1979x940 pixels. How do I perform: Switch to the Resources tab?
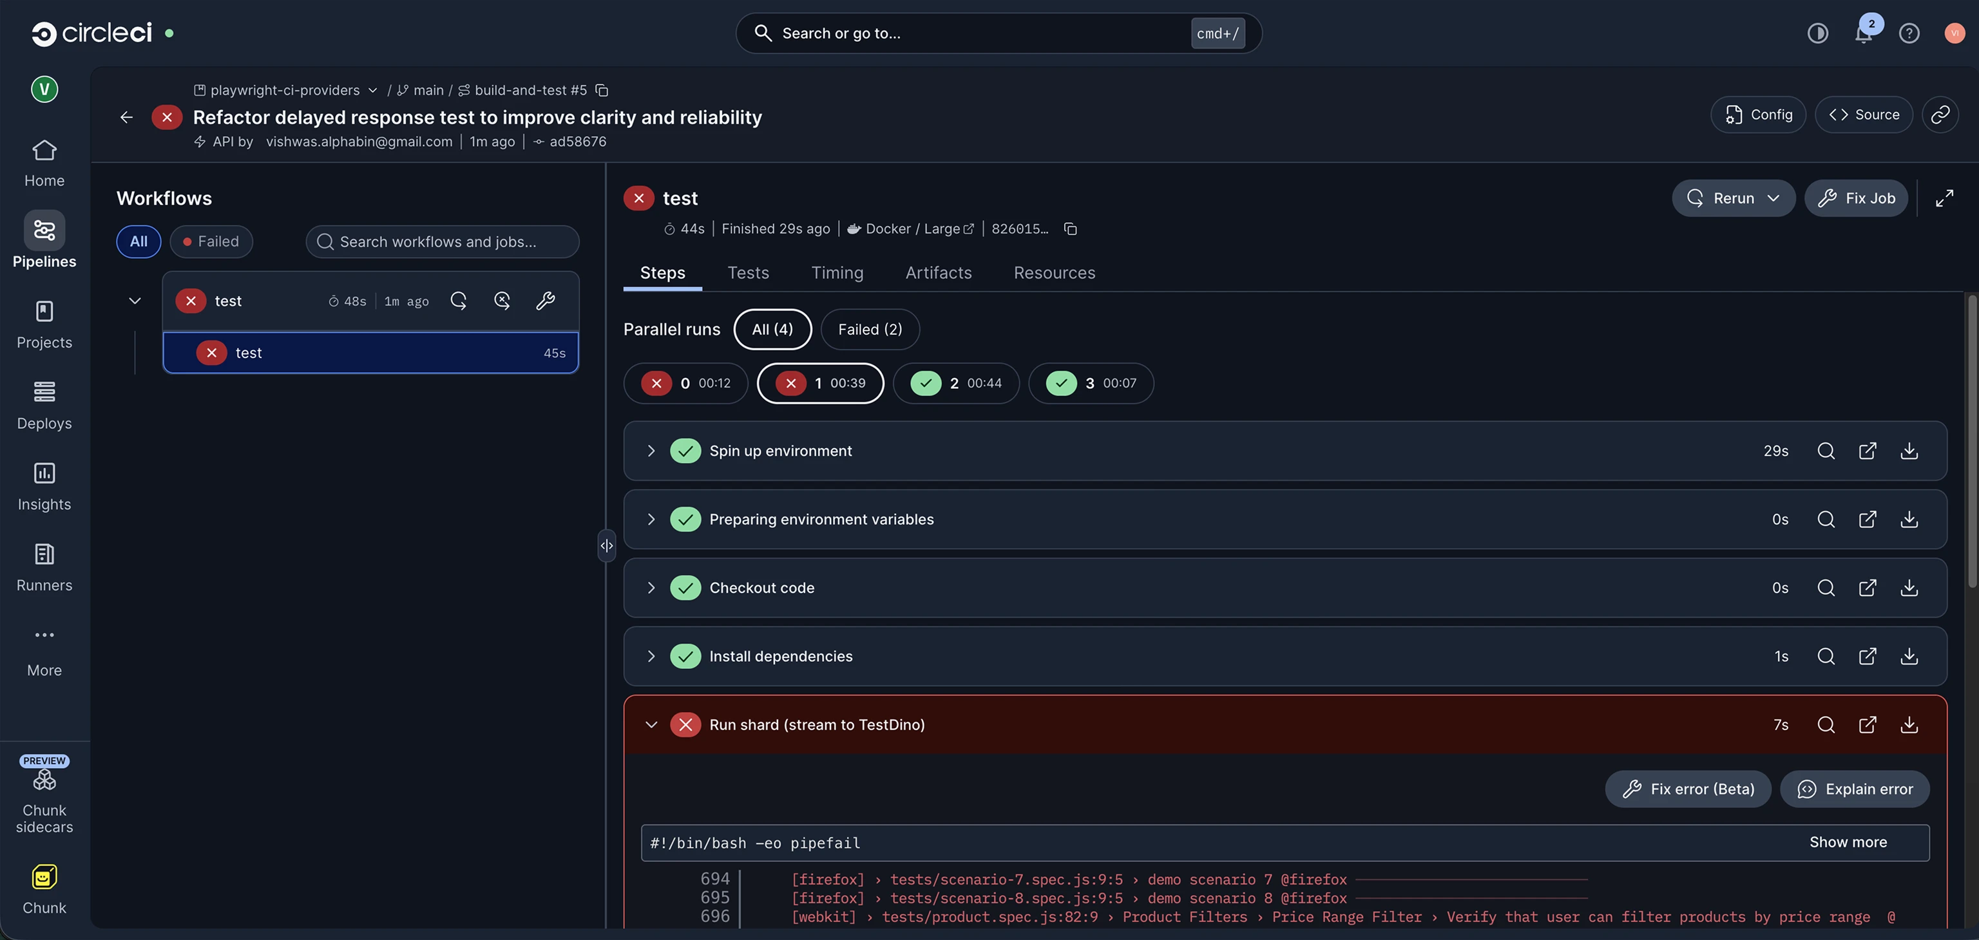[1054, 272]
